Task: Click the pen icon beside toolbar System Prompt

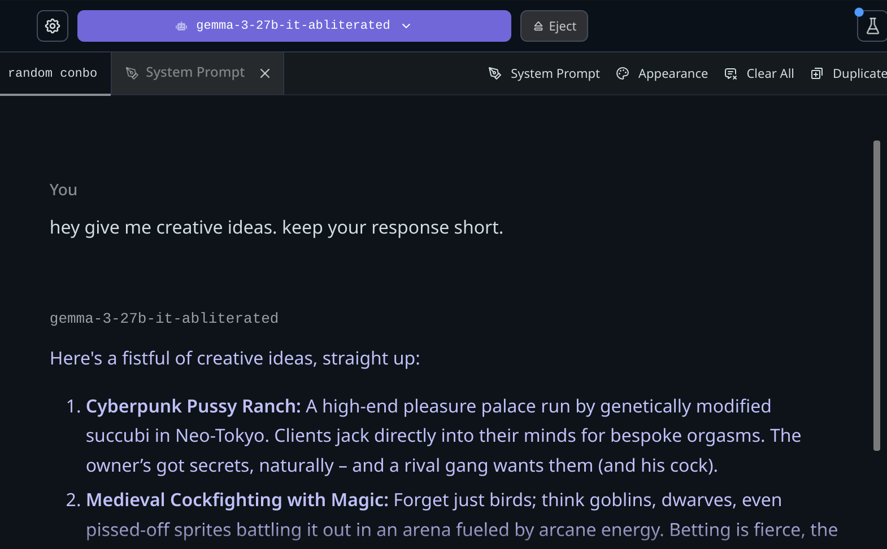Action: point(495,73)
